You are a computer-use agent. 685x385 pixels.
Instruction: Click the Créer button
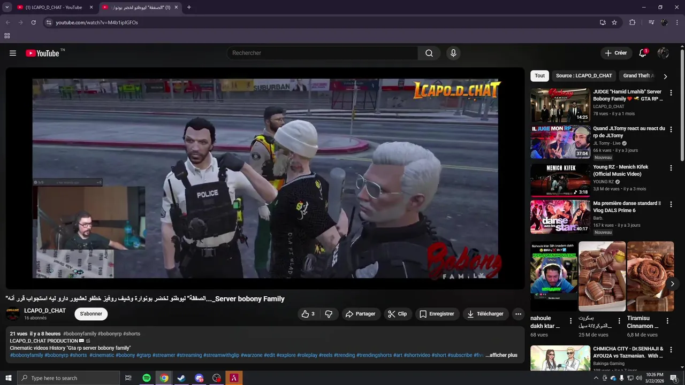click(x=615, y=53)
